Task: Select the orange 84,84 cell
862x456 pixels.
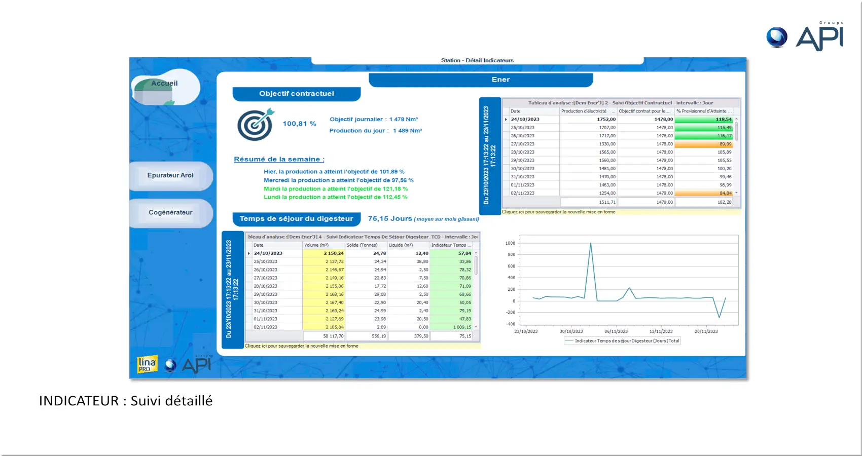Action: 704,193
